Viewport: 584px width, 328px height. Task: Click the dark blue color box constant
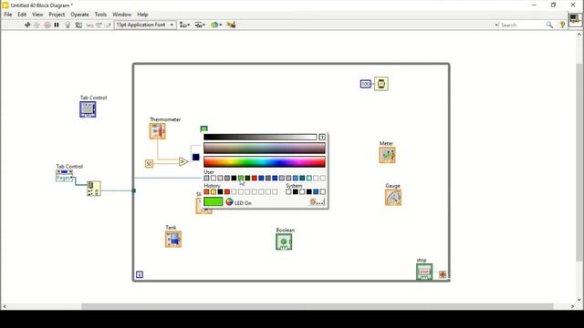tap(195, 158)
